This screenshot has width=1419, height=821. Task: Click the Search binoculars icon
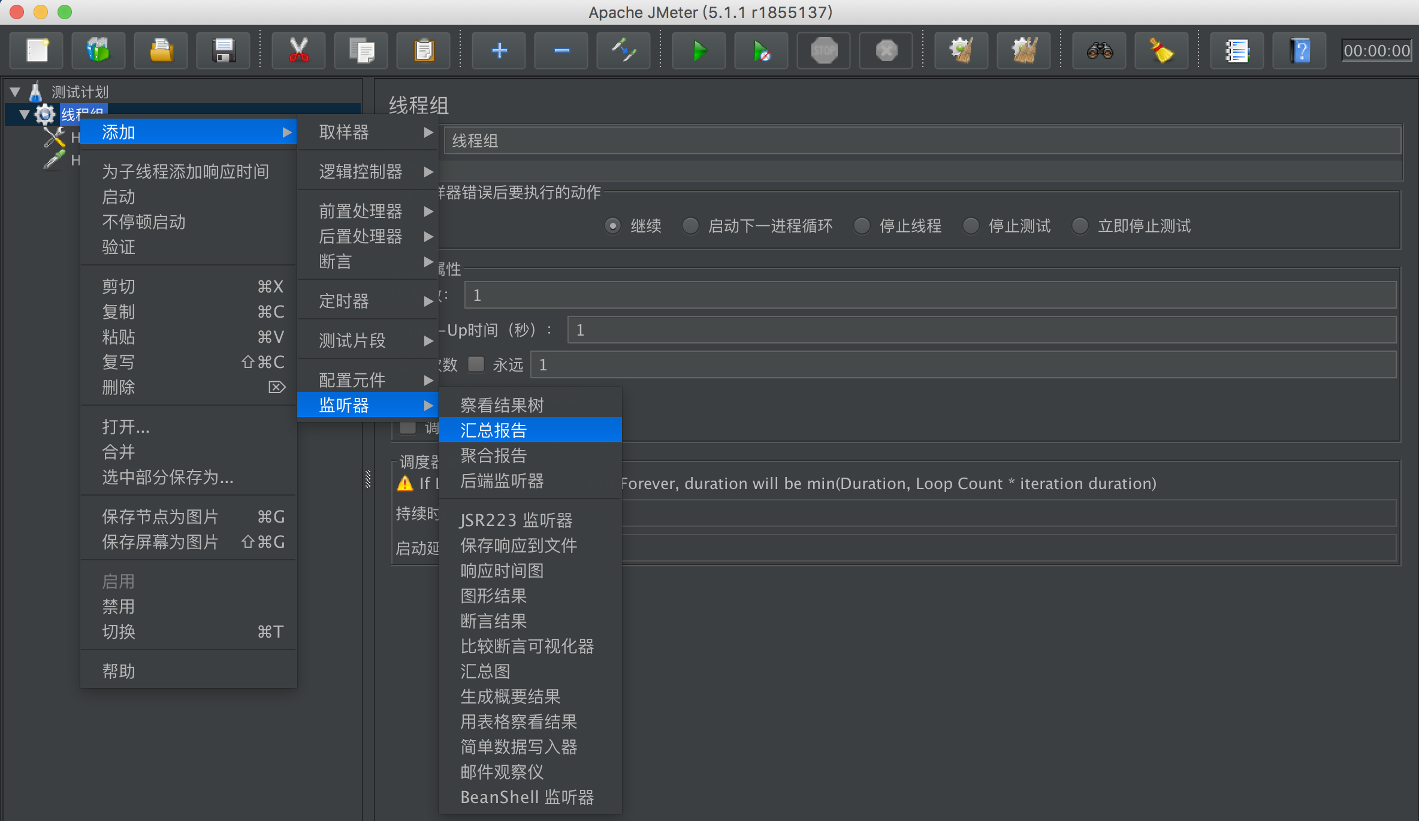1100,50
